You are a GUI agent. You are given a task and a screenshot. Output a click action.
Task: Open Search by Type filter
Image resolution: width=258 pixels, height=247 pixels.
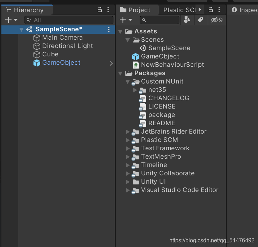click(187, 20)
